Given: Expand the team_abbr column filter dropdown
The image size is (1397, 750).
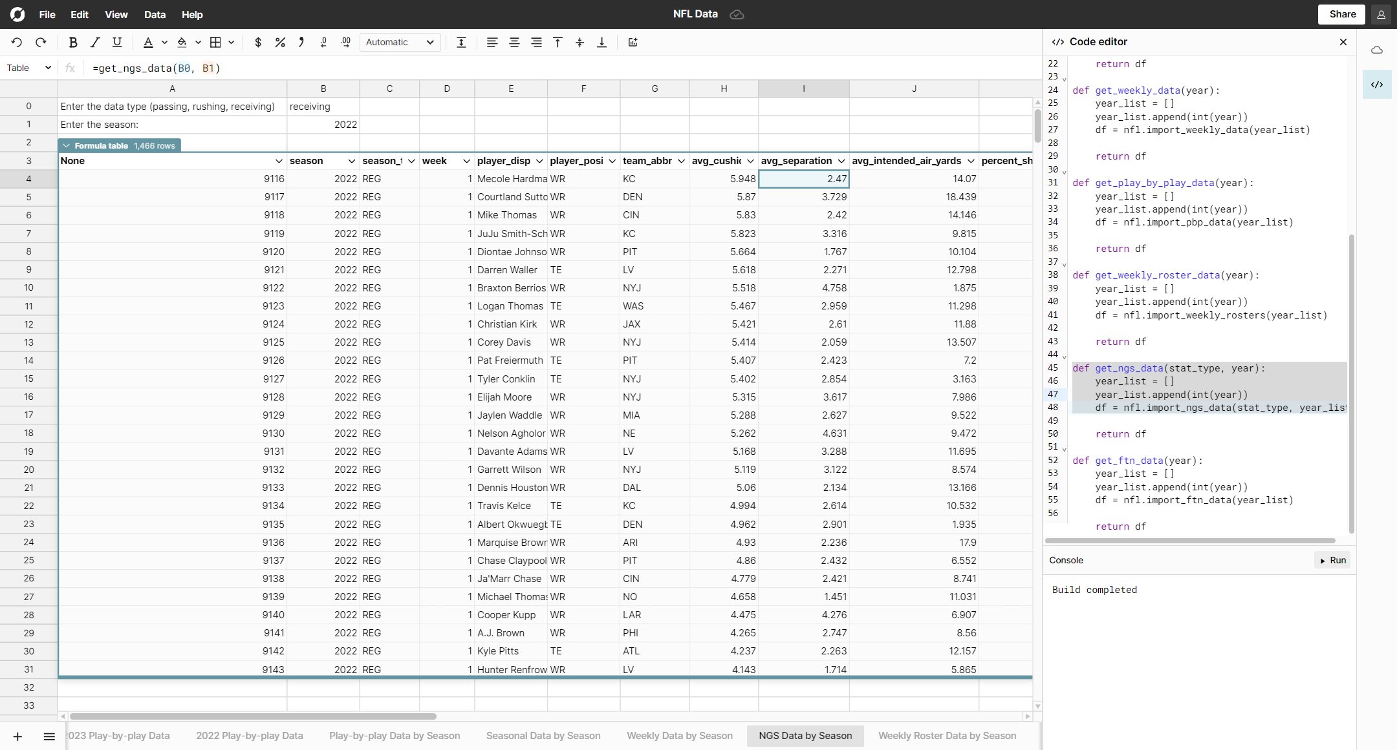Looking at the screenshot, I should pos(680,161).
